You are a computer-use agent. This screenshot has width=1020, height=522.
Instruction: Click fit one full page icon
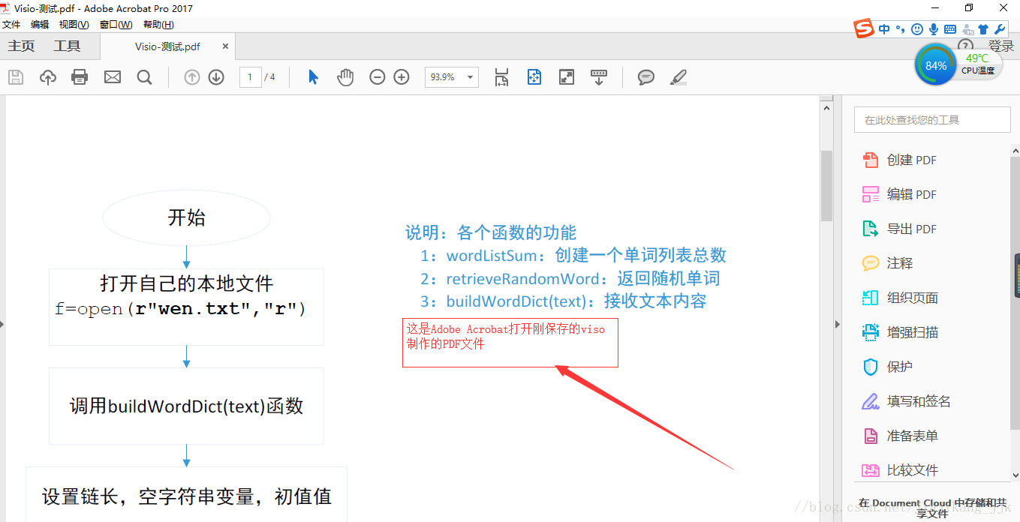click(x=534, y=77)
